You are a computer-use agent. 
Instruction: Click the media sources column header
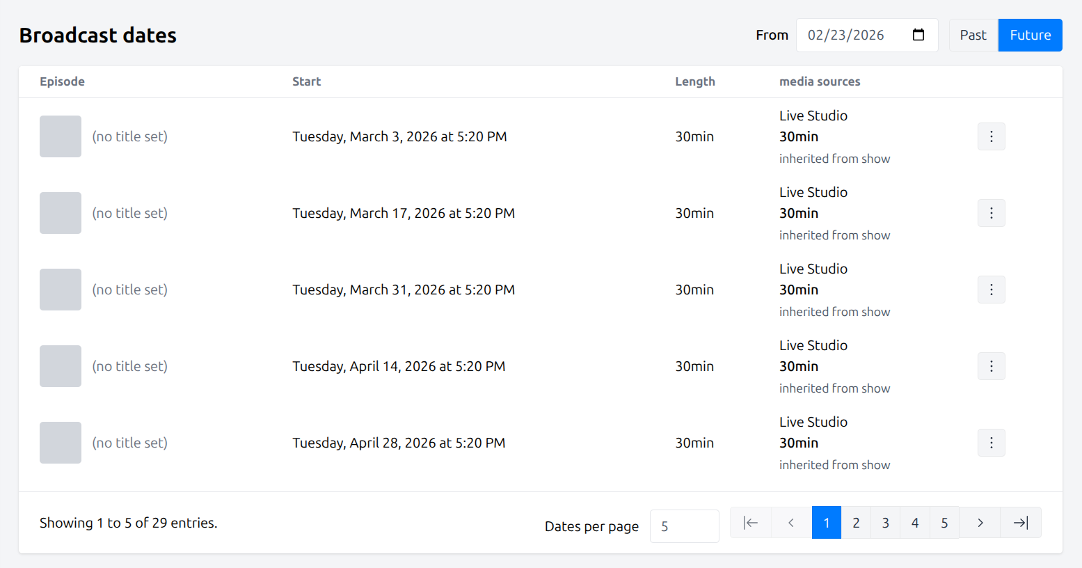click(x=820, y=81)
